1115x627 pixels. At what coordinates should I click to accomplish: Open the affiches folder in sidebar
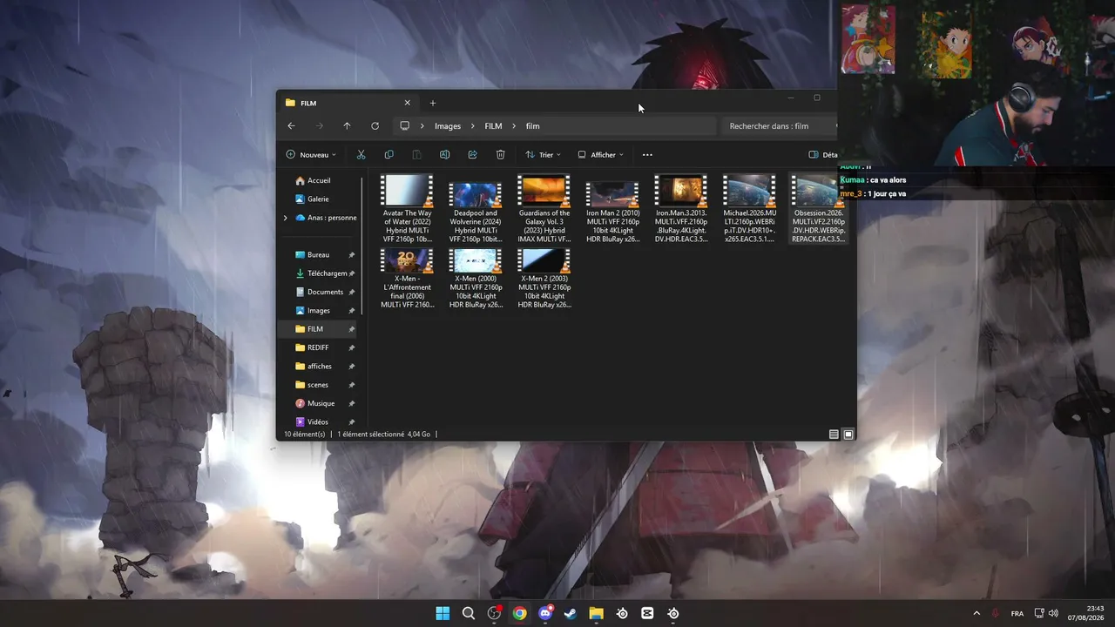(320, 367)
